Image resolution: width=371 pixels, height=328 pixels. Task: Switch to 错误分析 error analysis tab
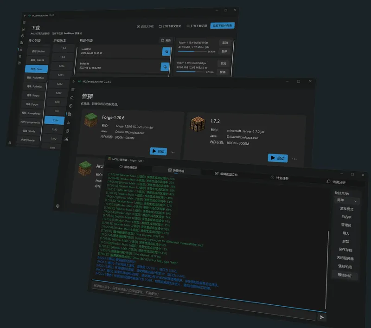[x=336, y=182]
